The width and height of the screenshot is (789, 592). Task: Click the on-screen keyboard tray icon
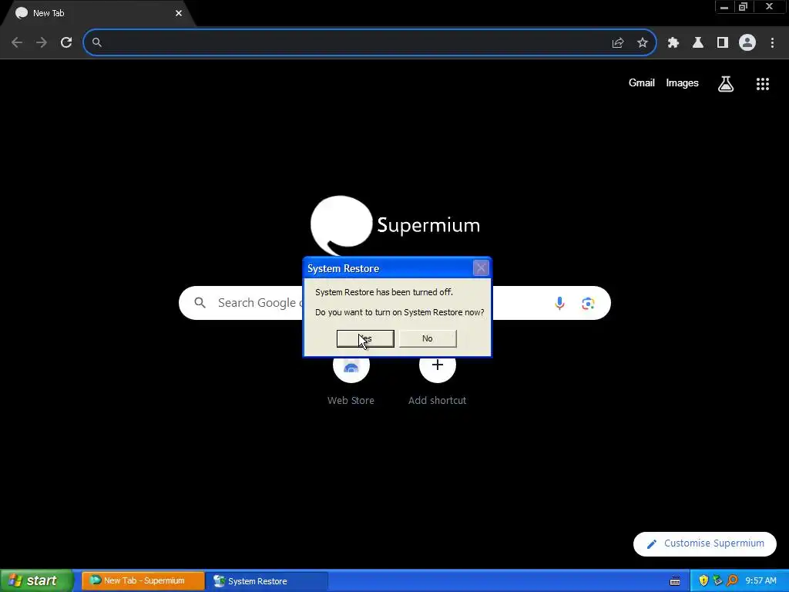tap(675, 581)
